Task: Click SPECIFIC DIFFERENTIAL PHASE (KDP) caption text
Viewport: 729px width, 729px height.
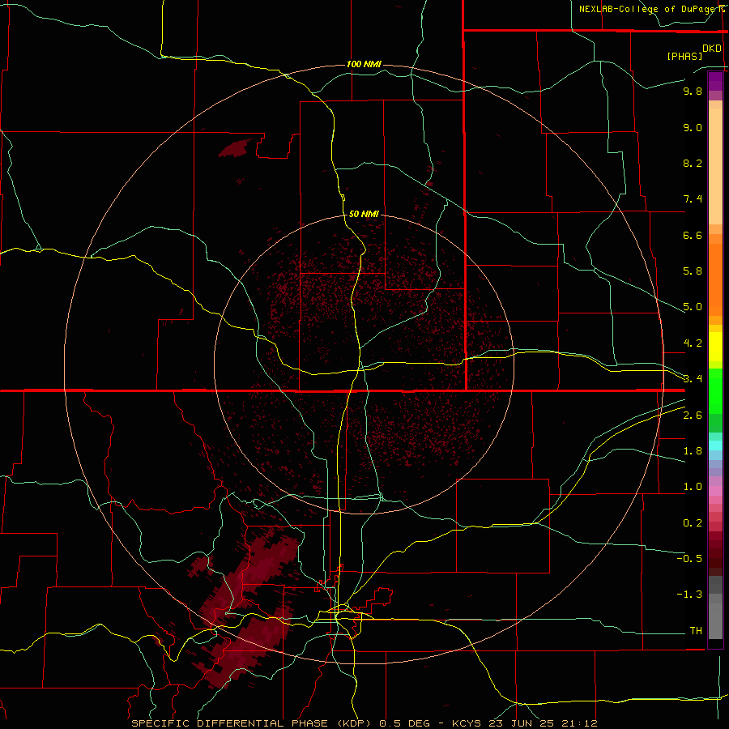Action: tap(251, 723)
